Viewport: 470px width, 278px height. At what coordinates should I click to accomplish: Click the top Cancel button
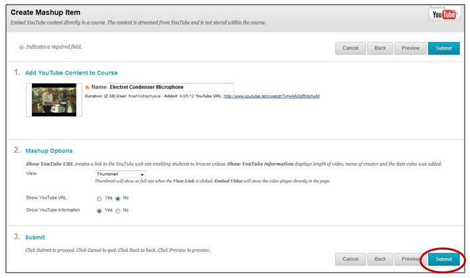pos(350,49)
